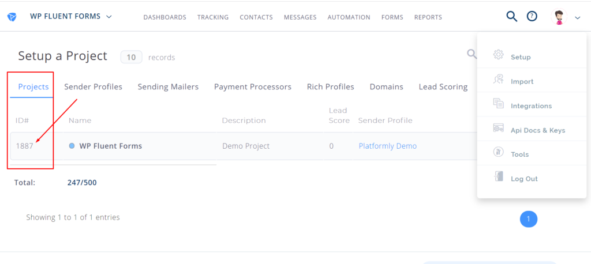Switch to the Sender Profiles tab

click(93, 86)
